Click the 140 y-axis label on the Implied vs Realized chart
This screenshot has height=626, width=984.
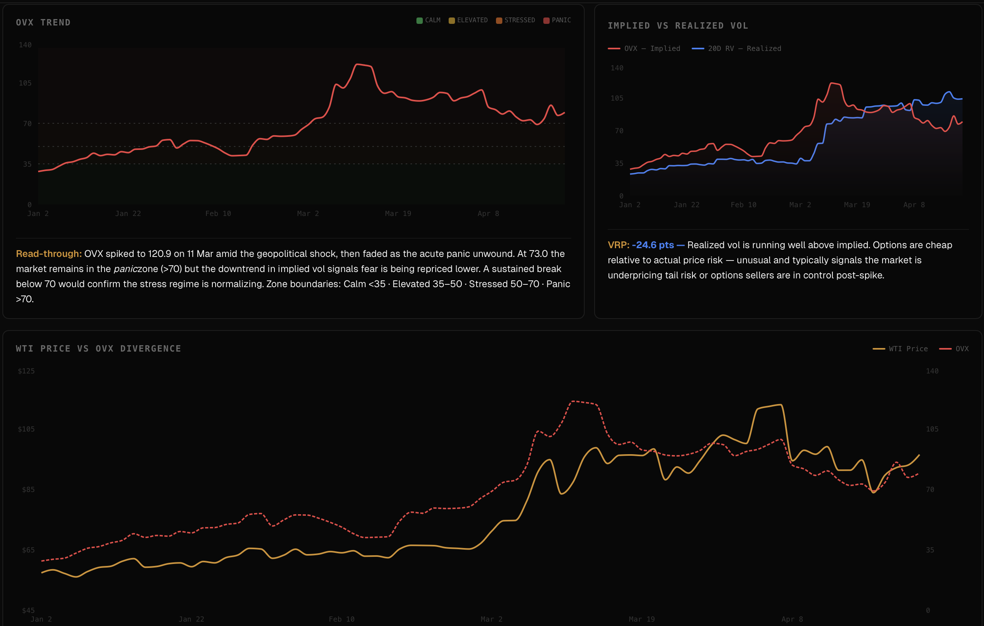point(617,68)
